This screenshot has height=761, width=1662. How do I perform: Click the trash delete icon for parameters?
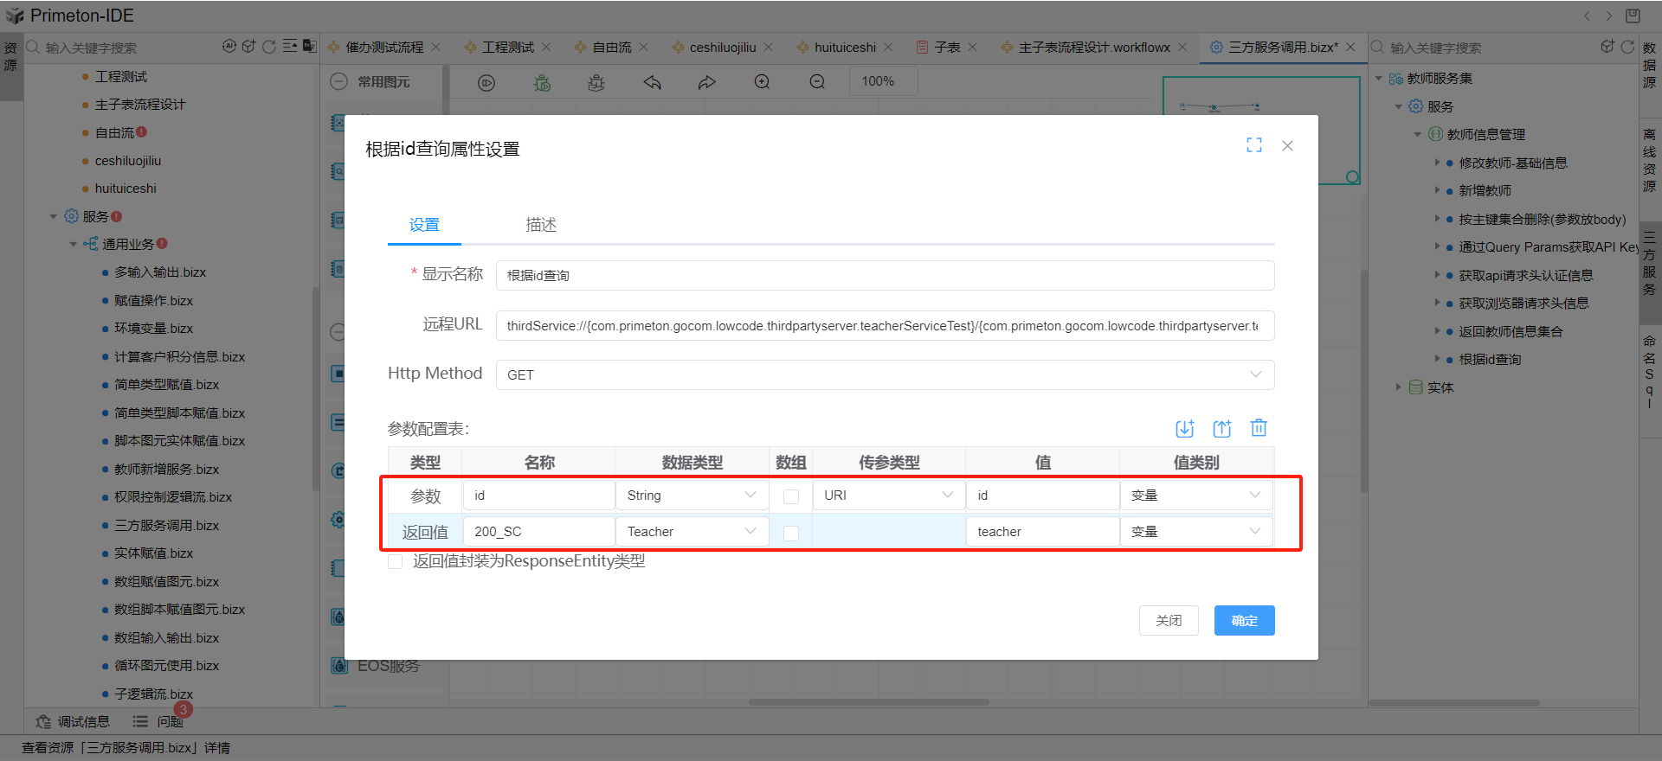[1259, 427]
